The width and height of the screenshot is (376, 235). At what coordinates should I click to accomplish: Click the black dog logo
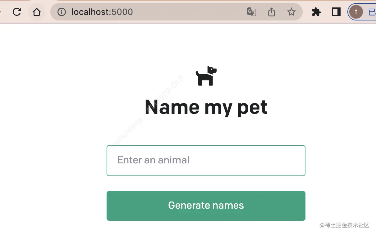pos(206,76)
